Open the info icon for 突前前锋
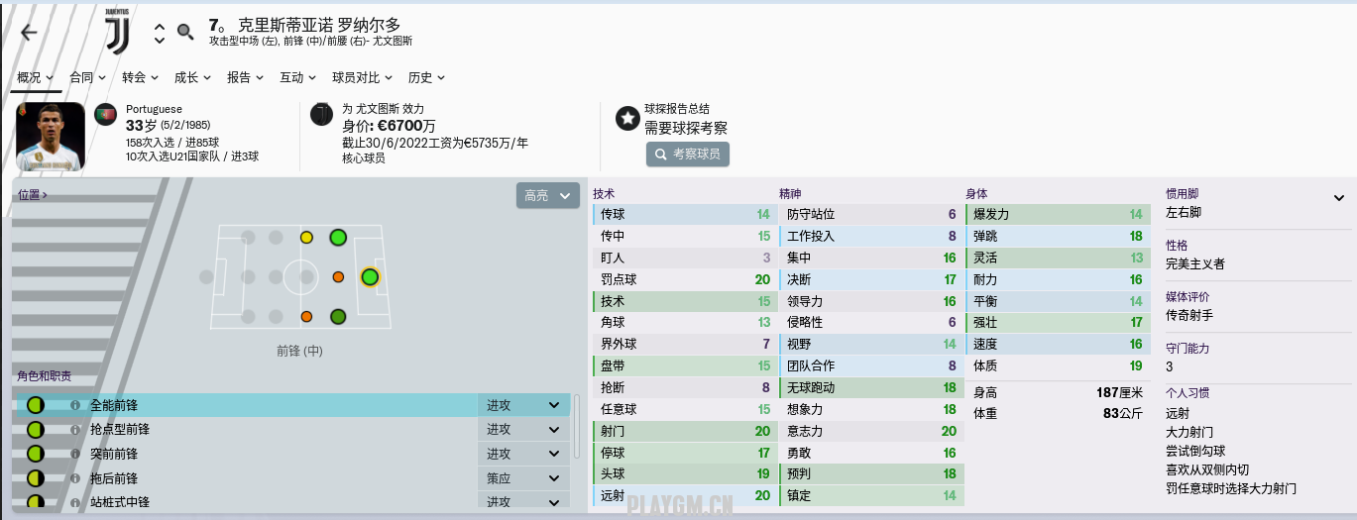 click(74, 454)
